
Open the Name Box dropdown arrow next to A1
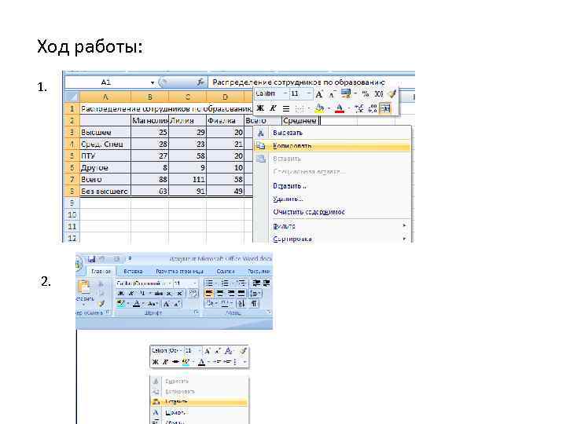point(153,83)
